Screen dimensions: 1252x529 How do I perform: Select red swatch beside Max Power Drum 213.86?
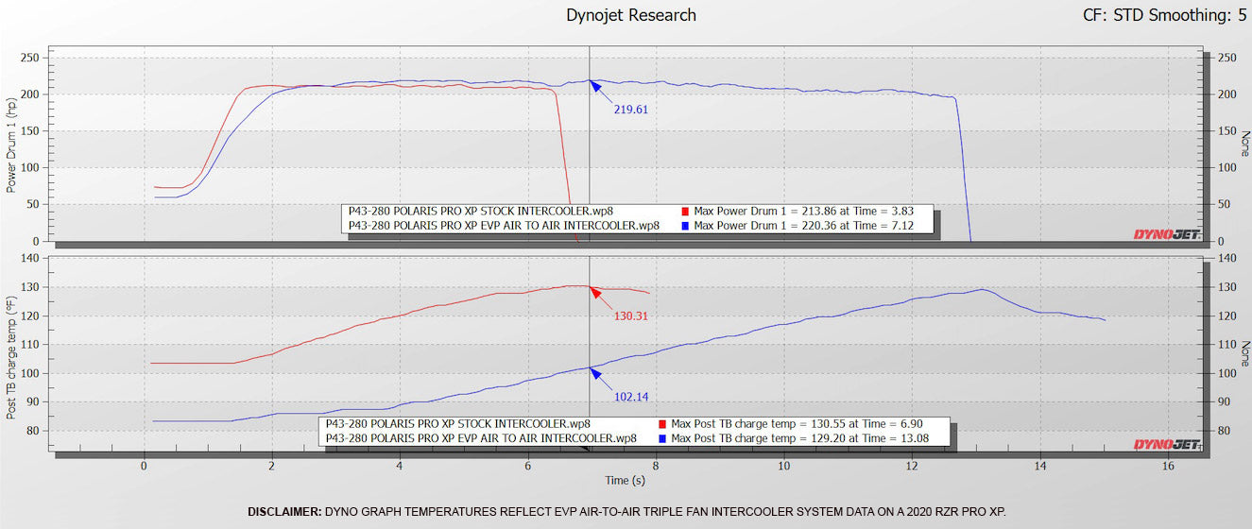[x=685, y=212]
